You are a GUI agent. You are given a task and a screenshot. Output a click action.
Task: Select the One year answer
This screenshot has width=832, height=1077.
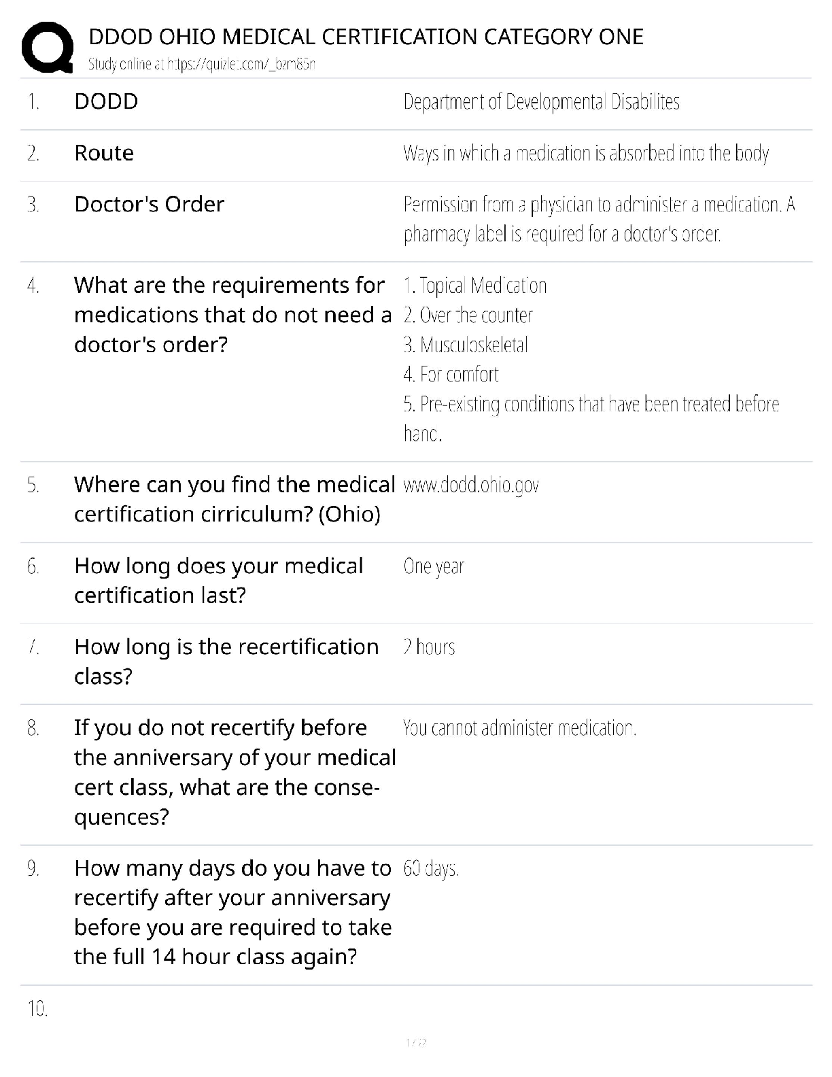pos(434,566)
